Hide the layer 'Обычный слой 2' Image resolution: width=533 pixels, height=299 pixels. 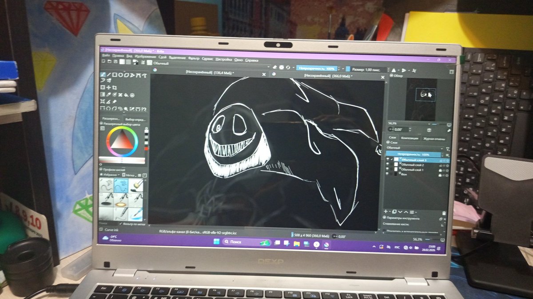387,165
